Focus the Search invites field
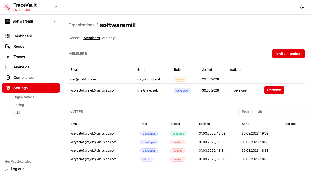Image resolution: width=311 pixels, height=175 pixels. [x=271, y=112]
